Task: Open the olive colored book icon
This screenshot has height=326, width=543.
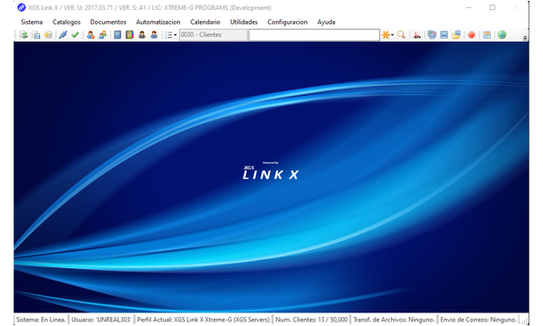Action: 129,34
